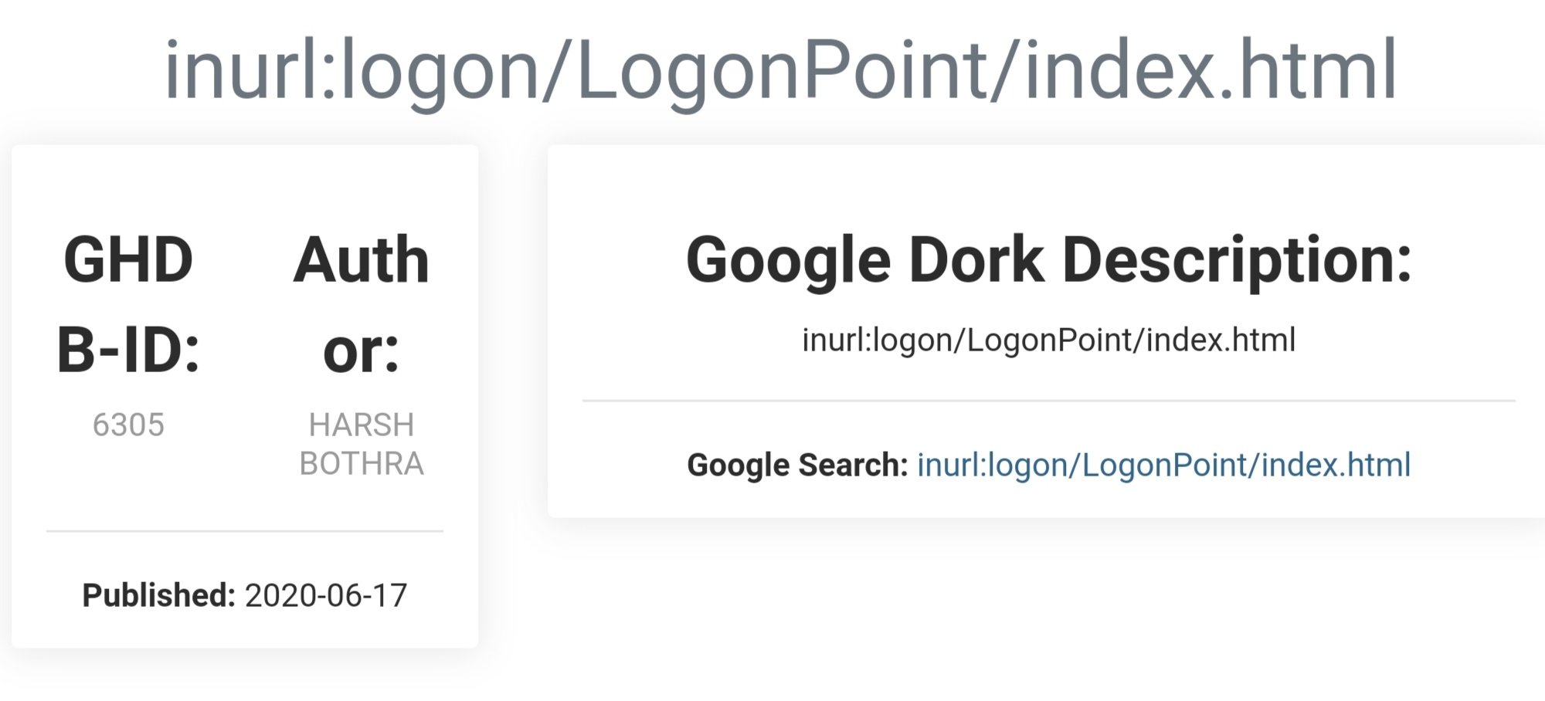The width and height of the screenshot is (1545, 701).
Task: Click the divider line above Published
Action: (245, 531)
